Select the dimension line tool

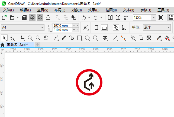(x=115, y=38)
